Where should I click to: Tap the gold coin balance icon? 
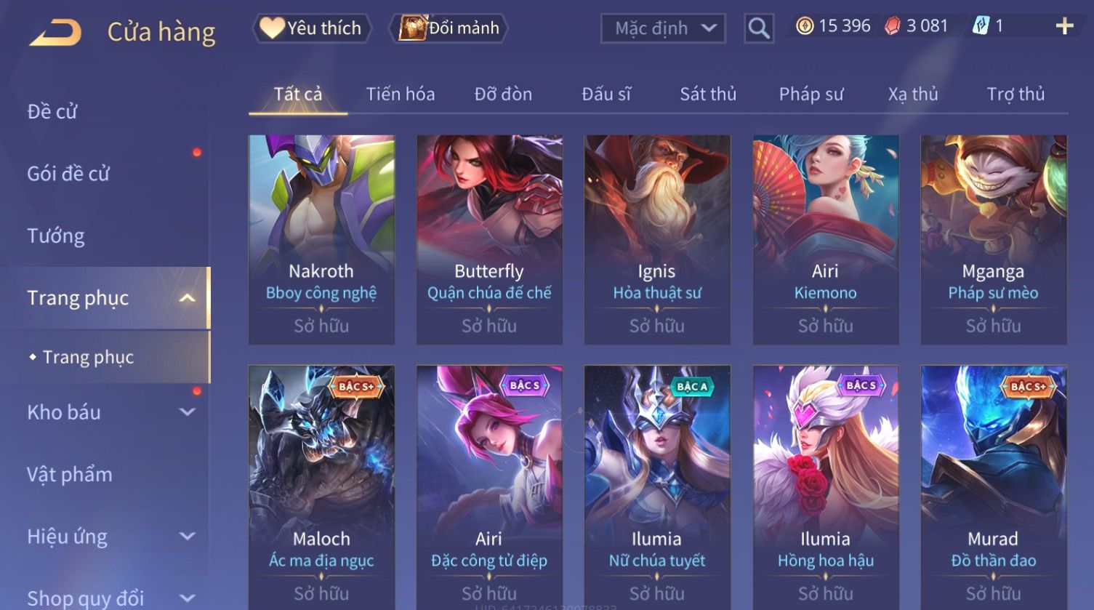(804, 26)
